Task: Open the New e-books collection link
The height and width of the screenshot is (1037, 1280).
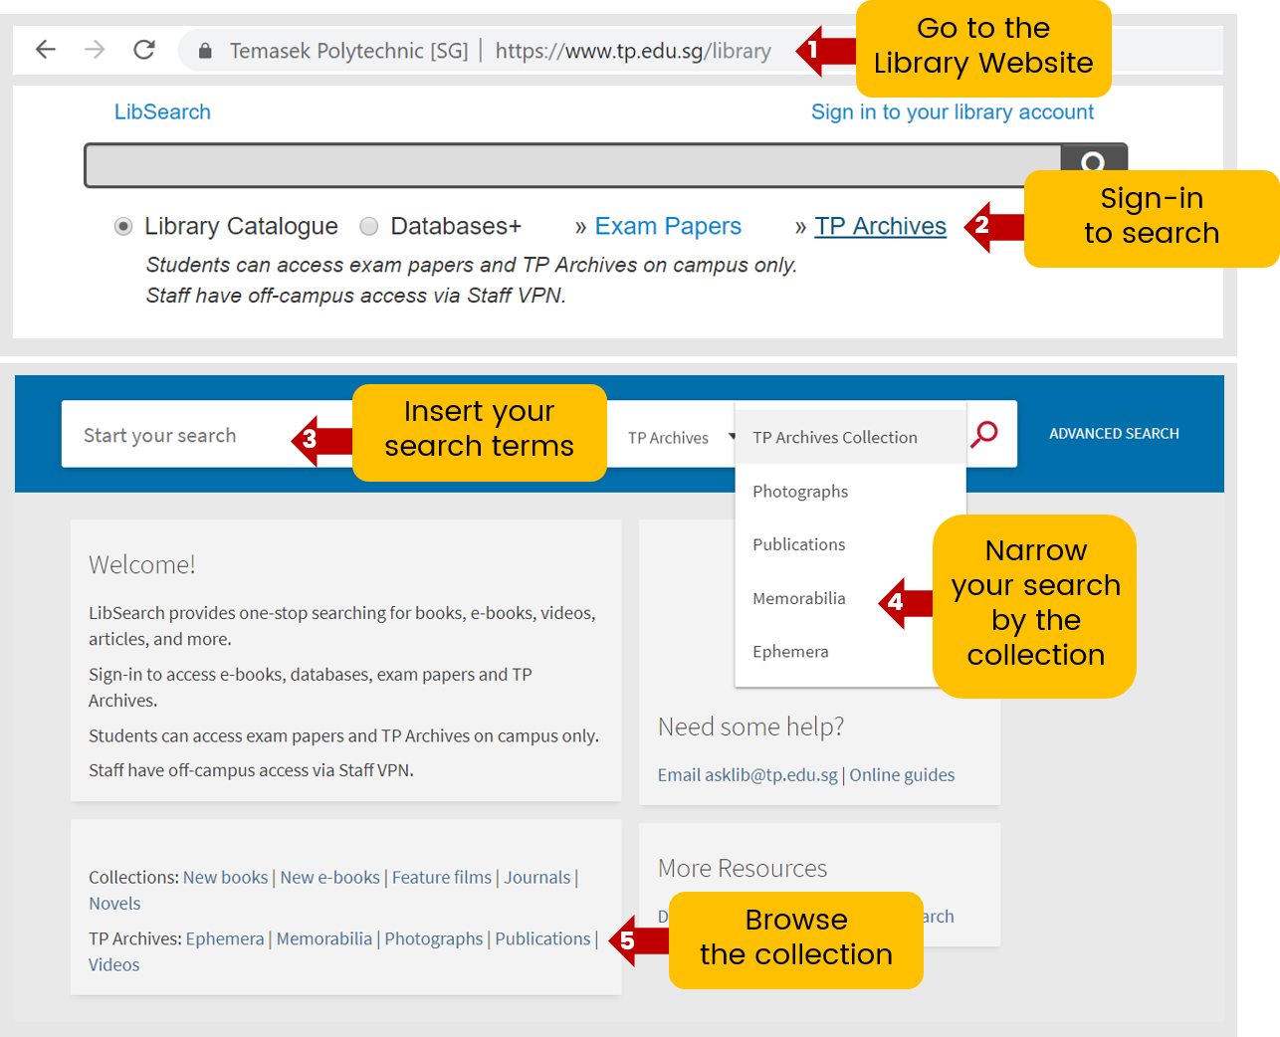Action: pyautogui.click(x=329, y=878)
